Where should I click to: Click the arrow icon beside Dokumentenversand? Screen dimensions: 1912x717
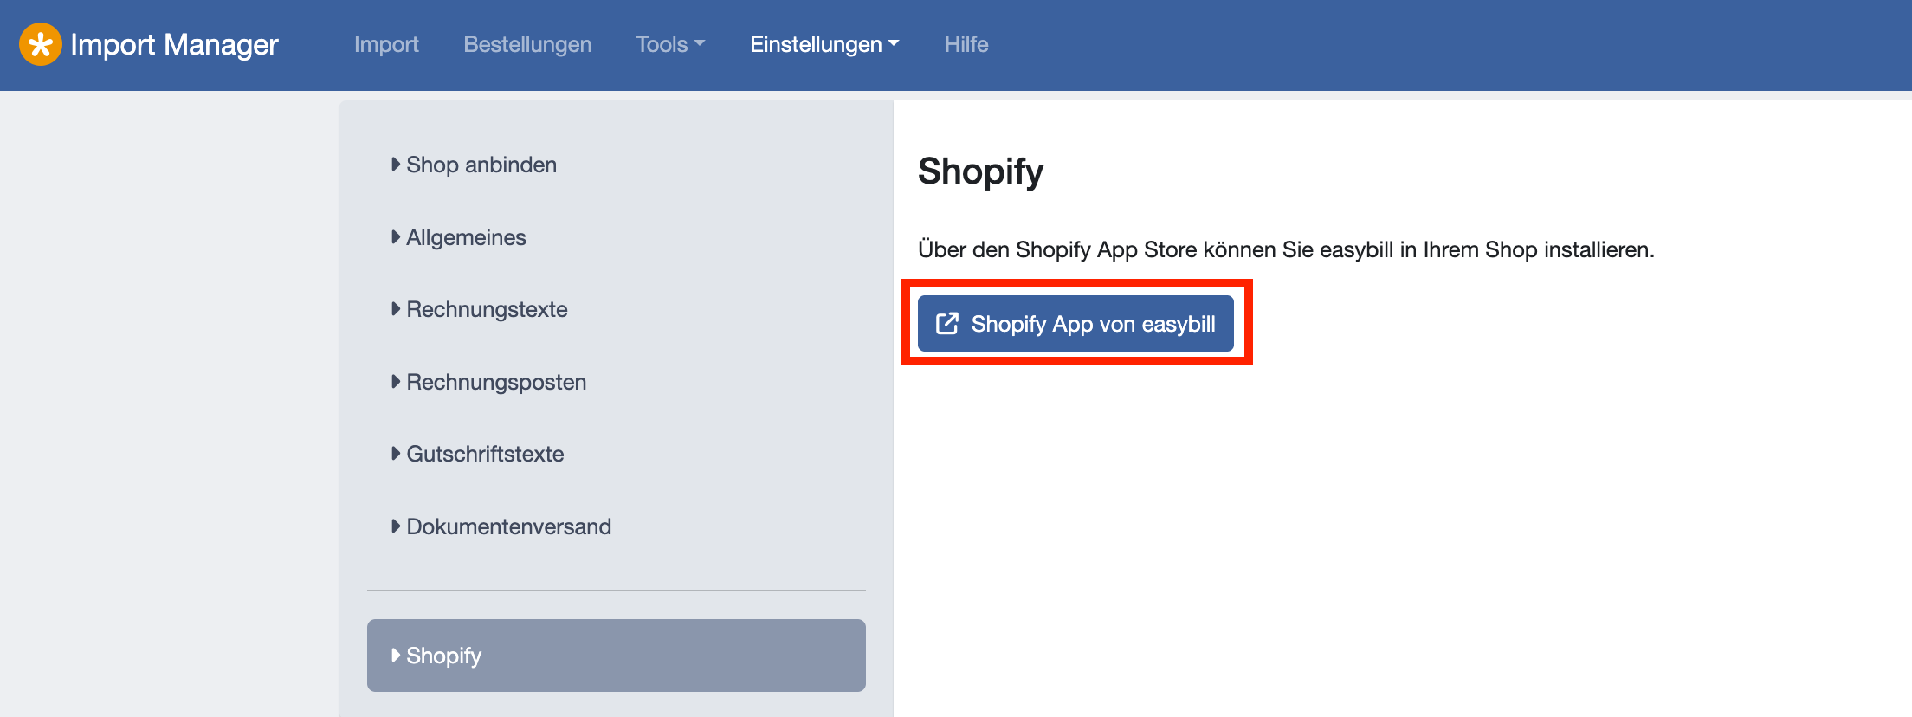point(396,526)
